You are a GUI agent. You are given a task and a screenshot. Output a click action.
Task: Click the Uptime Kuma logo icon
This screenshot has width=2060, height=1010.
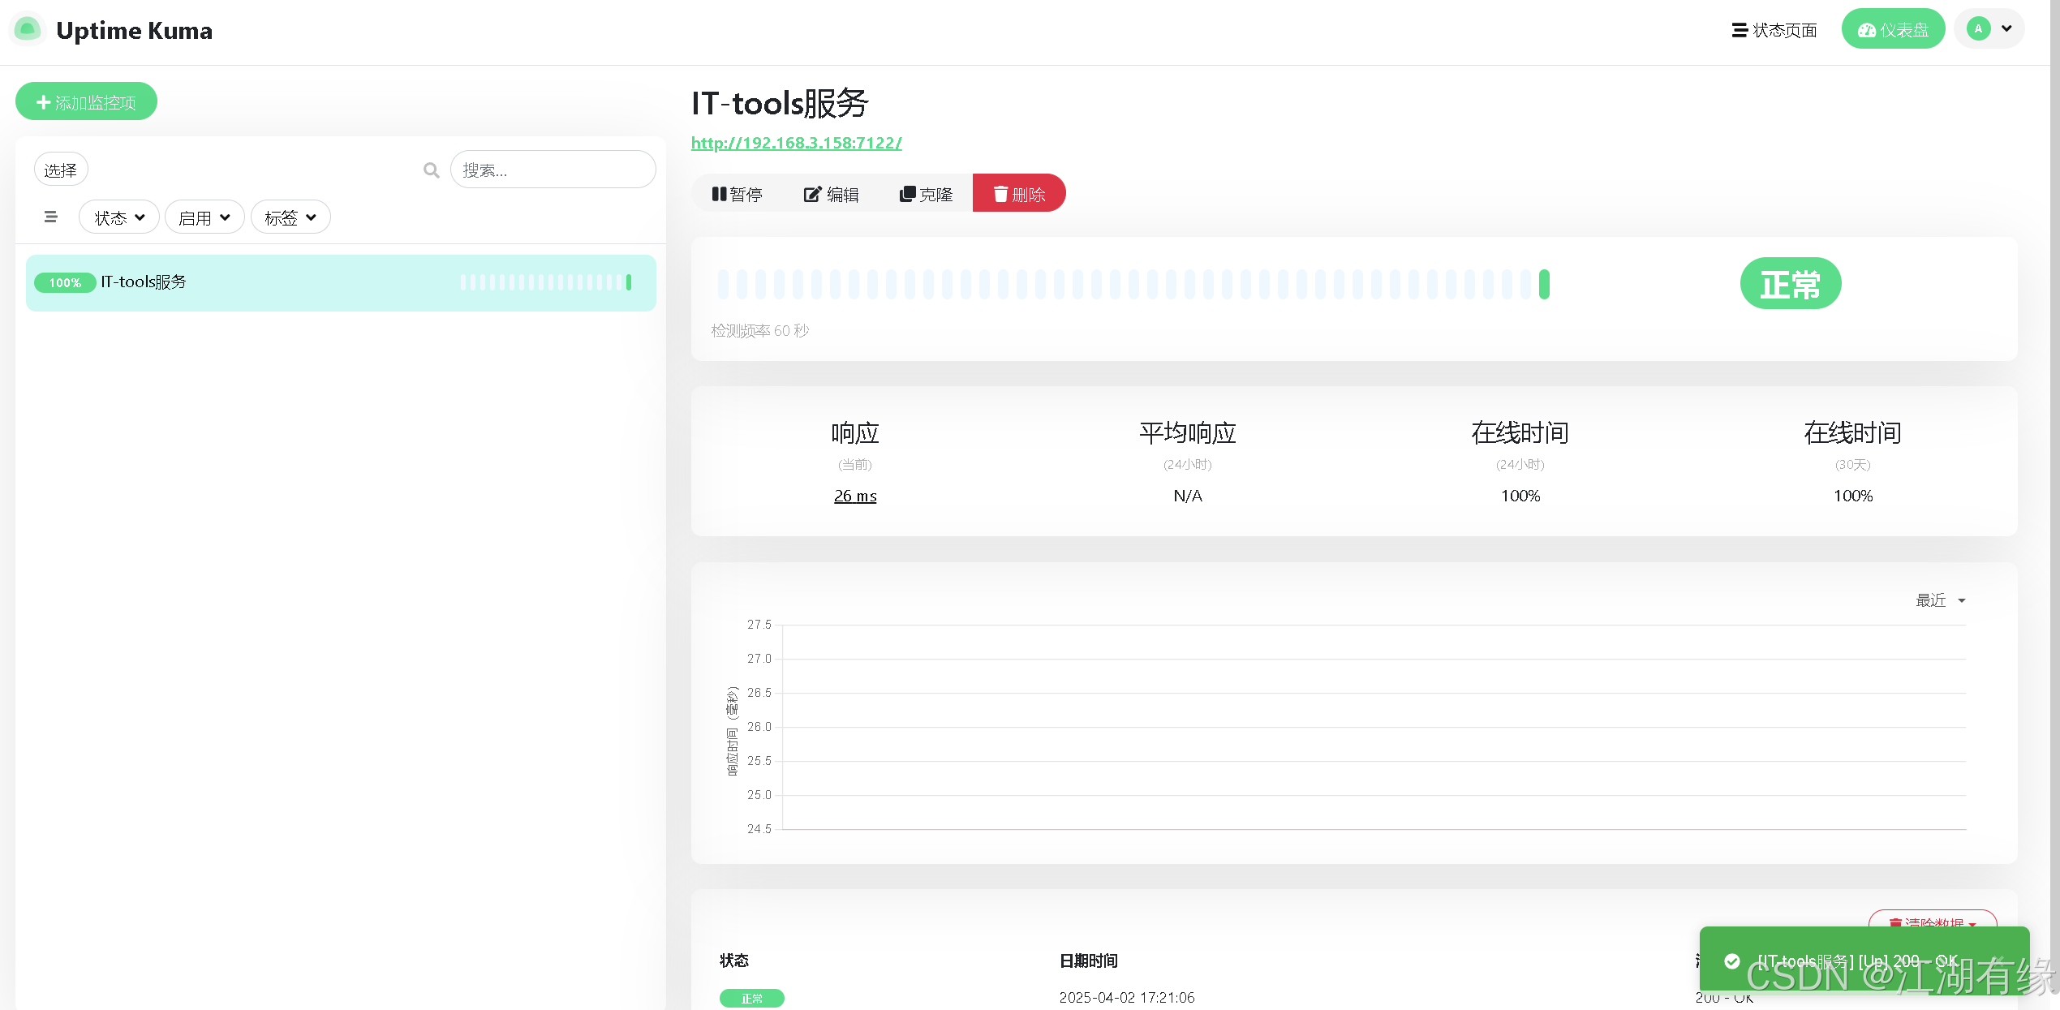(27, 30)
